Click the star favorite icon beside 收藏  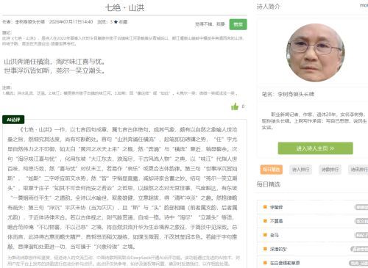click(x=116, y=22)
